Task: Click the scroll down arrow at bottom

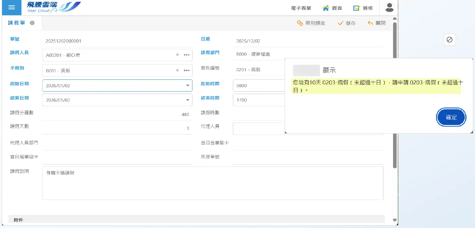Action: click(x=394, y=220)
